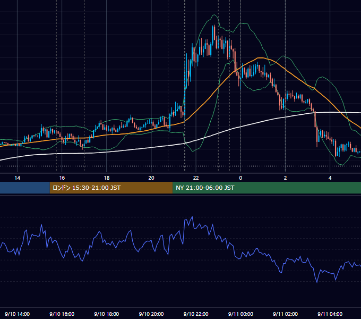Screen dimensions: 361x319
Task: Click the 22 hour axis label
Action: click(x=196, y=178)
